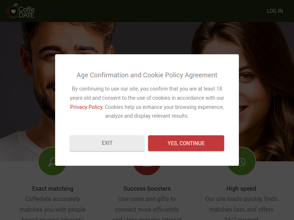294x220 pixels.
Task: Click the EXIT button
Action: [107, 143]
